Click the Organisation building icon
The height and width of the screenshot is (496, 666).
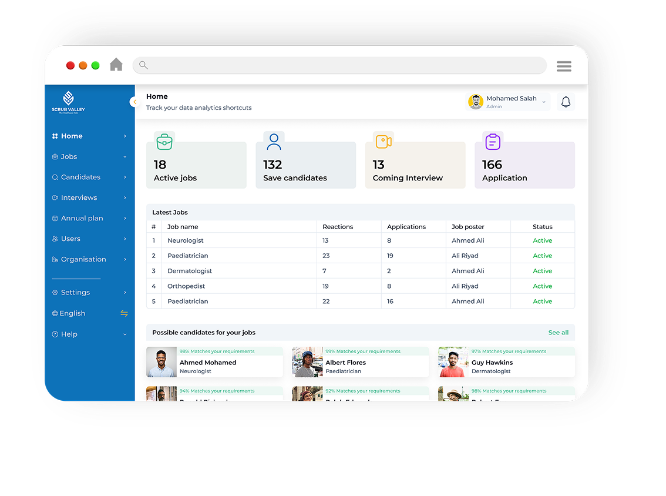click(x=55, y=259)
